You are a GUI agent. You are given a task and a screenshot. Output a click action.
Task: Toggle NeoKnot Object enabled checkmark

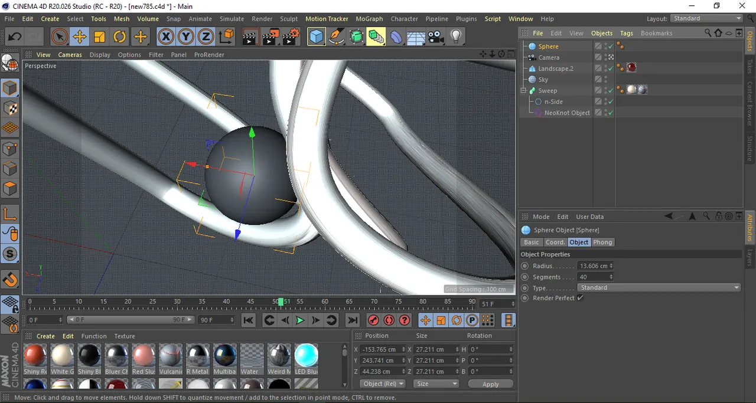611,113
